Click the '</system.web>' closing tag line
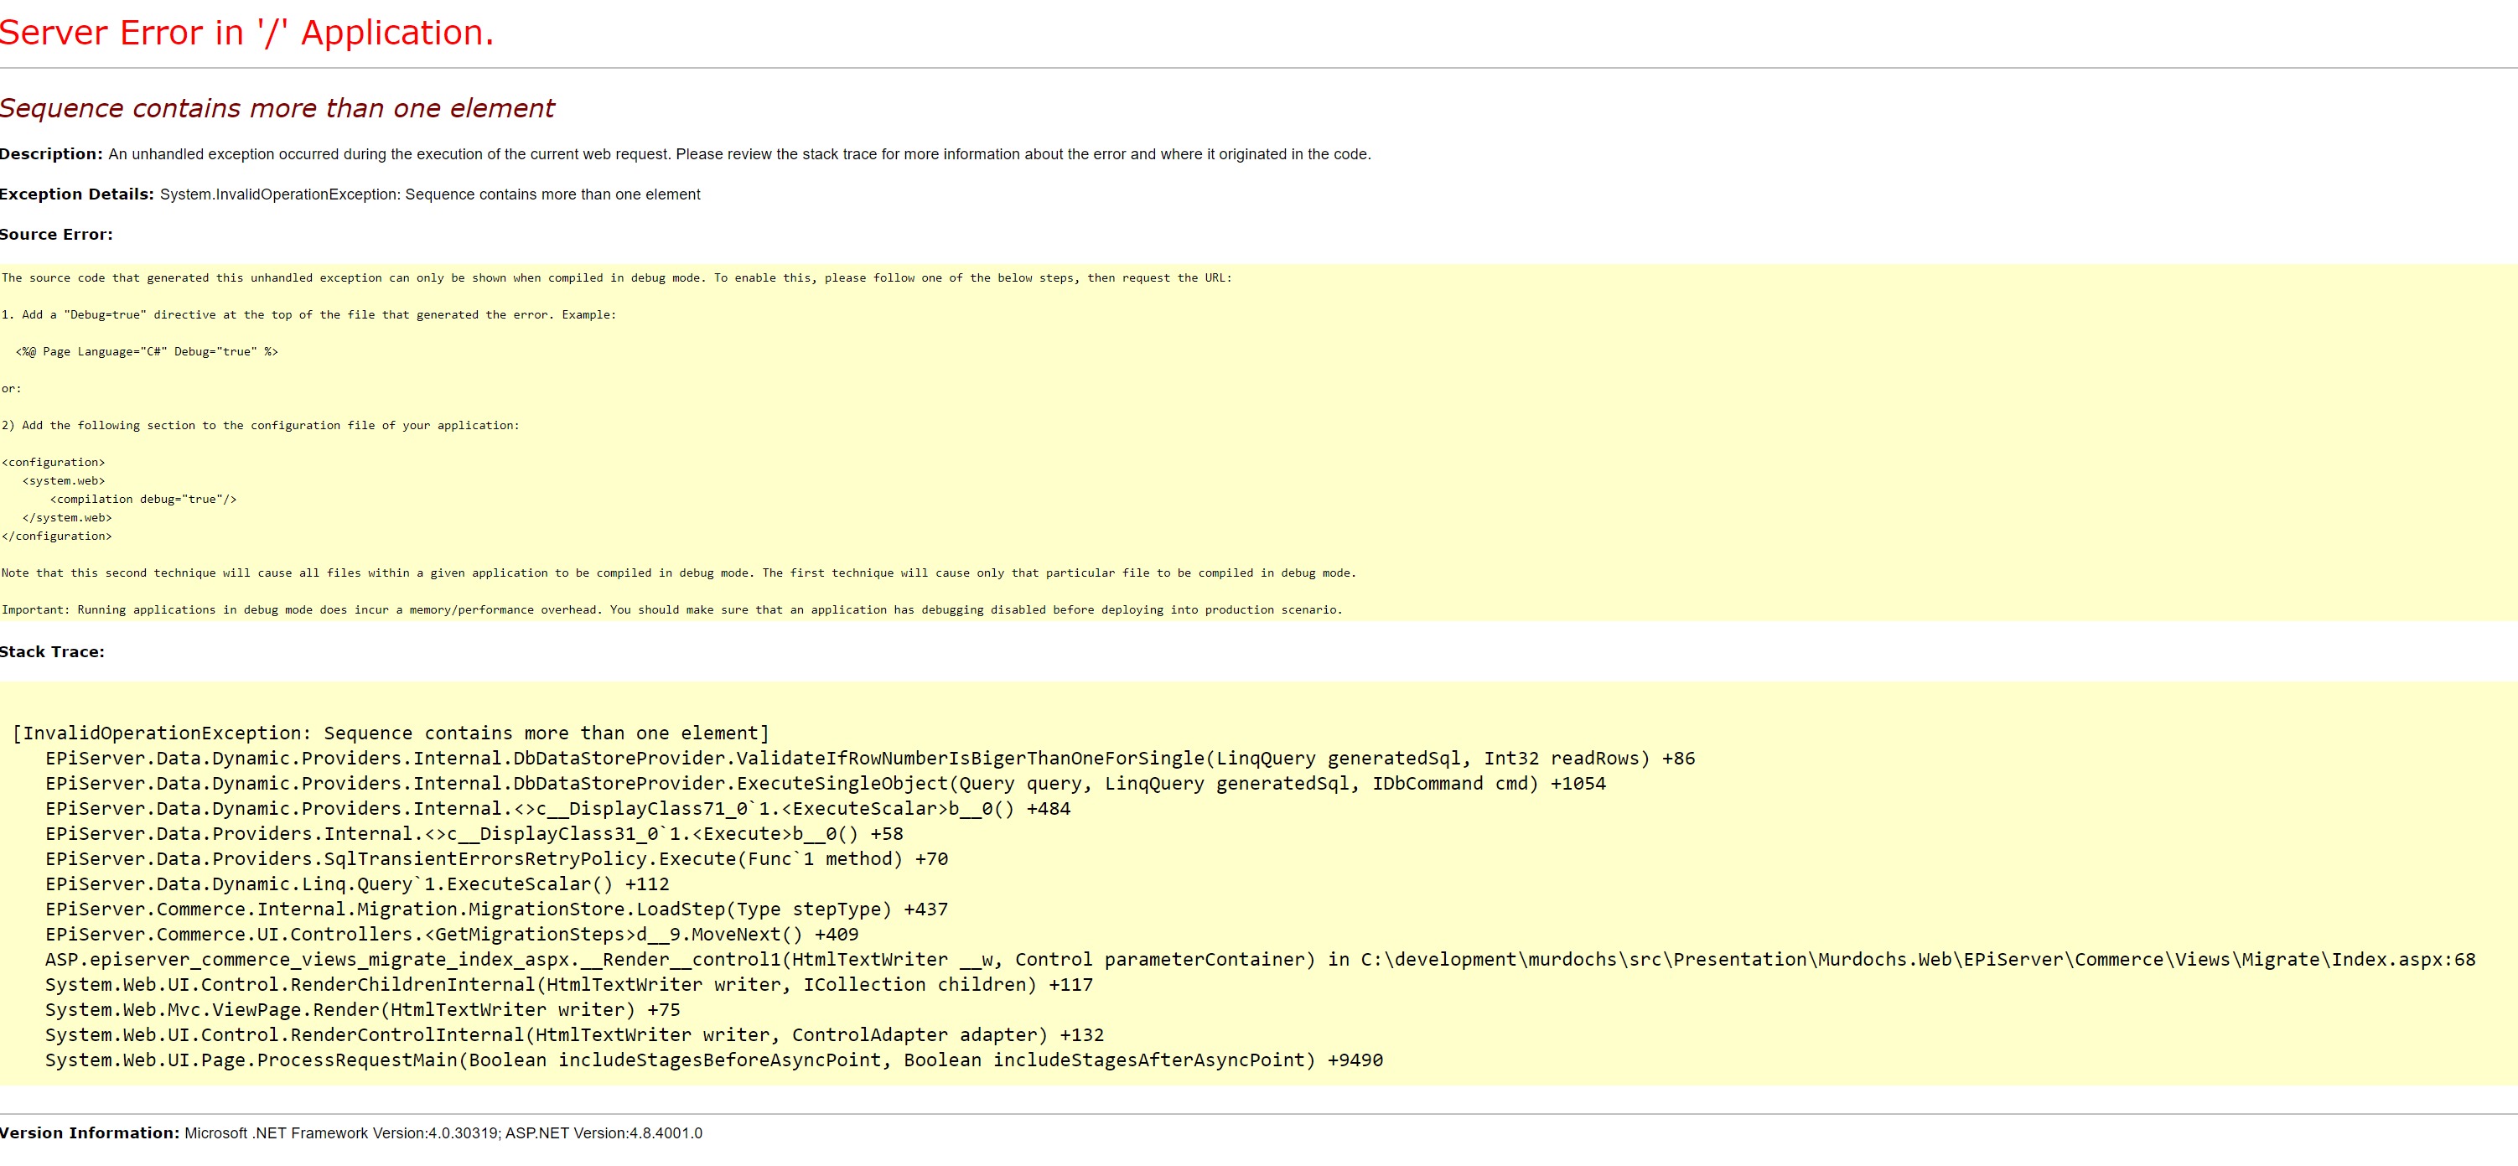The height and width of the screenshot is (1166, 2518). coord(66,518)
